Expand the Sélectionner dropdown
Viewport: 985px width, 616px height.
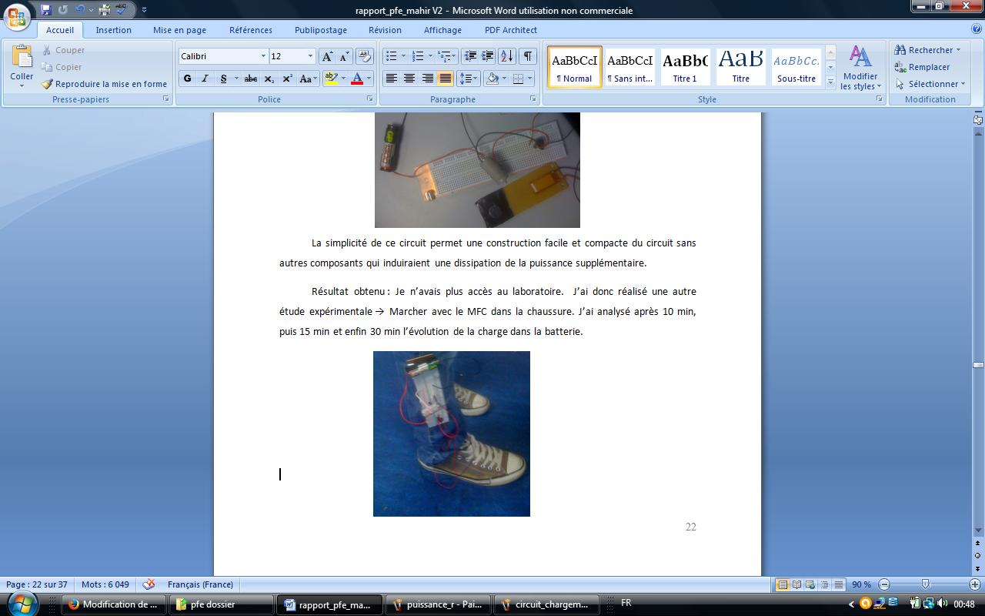click(x=930, y=84)
